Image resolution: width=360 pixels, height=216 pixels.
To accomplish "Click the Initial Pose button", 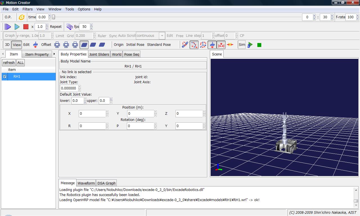I will coord(135,44).
